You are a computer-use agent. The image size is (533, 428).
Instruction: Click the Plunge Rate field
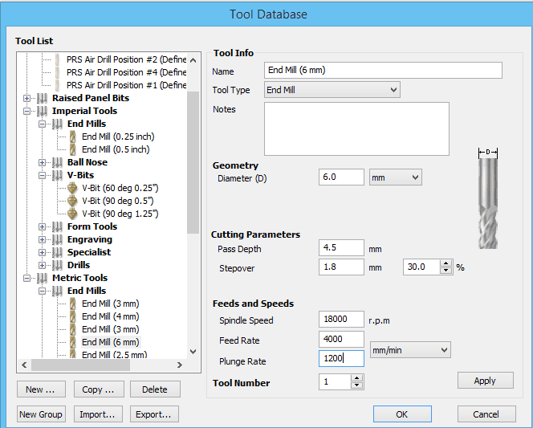click(341, 358)
